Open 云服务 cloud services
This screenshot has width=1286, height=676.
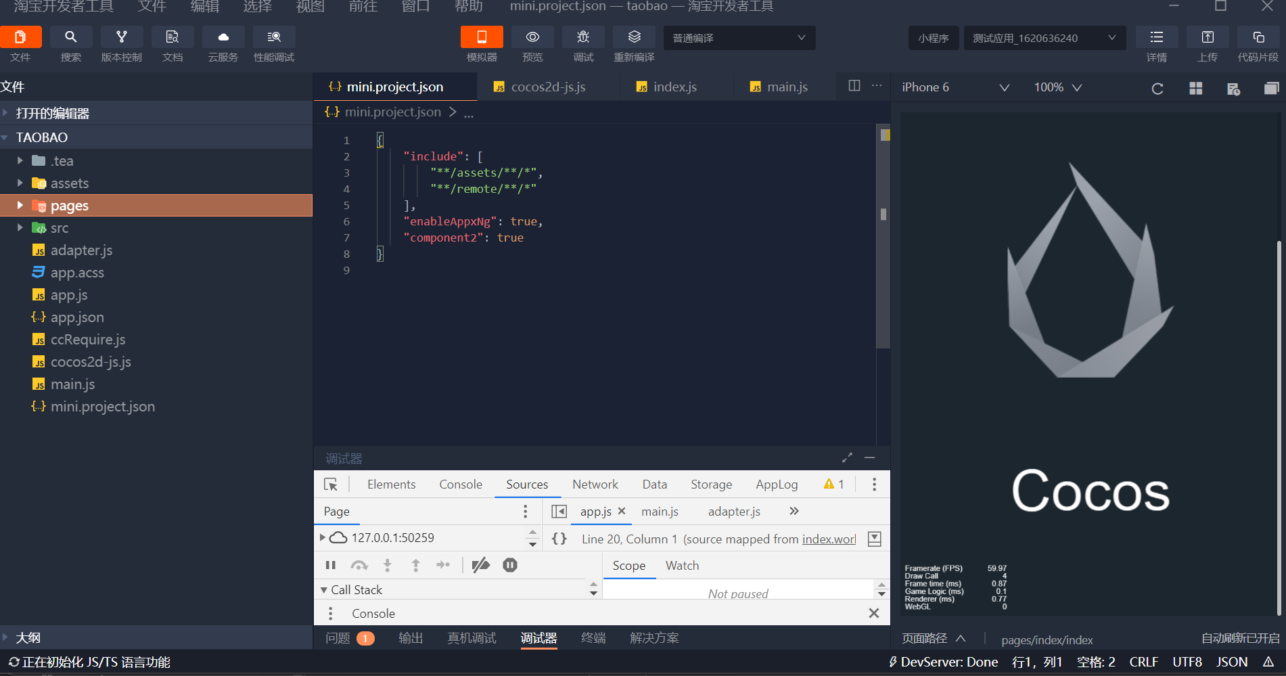223,37
